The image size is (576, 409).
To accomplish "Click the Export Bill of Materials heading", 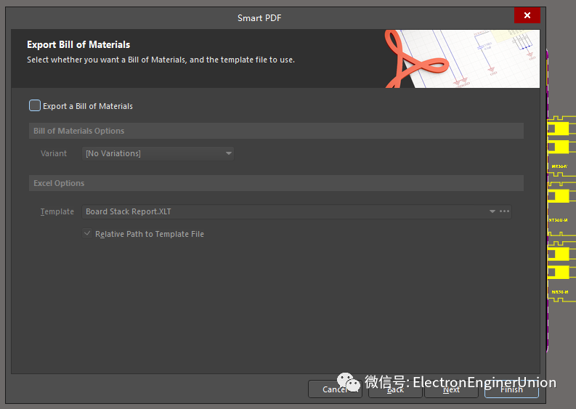I will coord(78,45).
